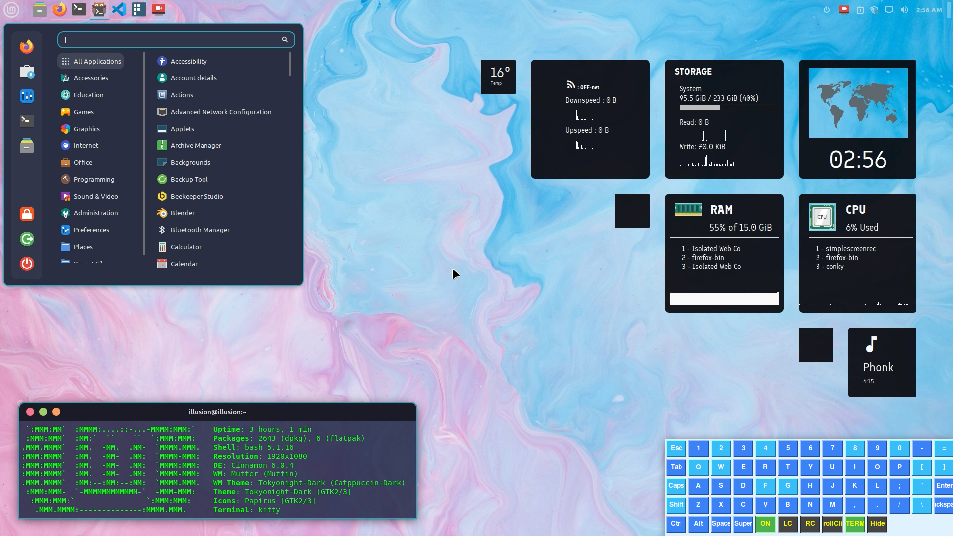Launch Accessibility from the application list
The width and height of the screenshot is (953, 536).
pyautogui.click(x=220, y=61)
